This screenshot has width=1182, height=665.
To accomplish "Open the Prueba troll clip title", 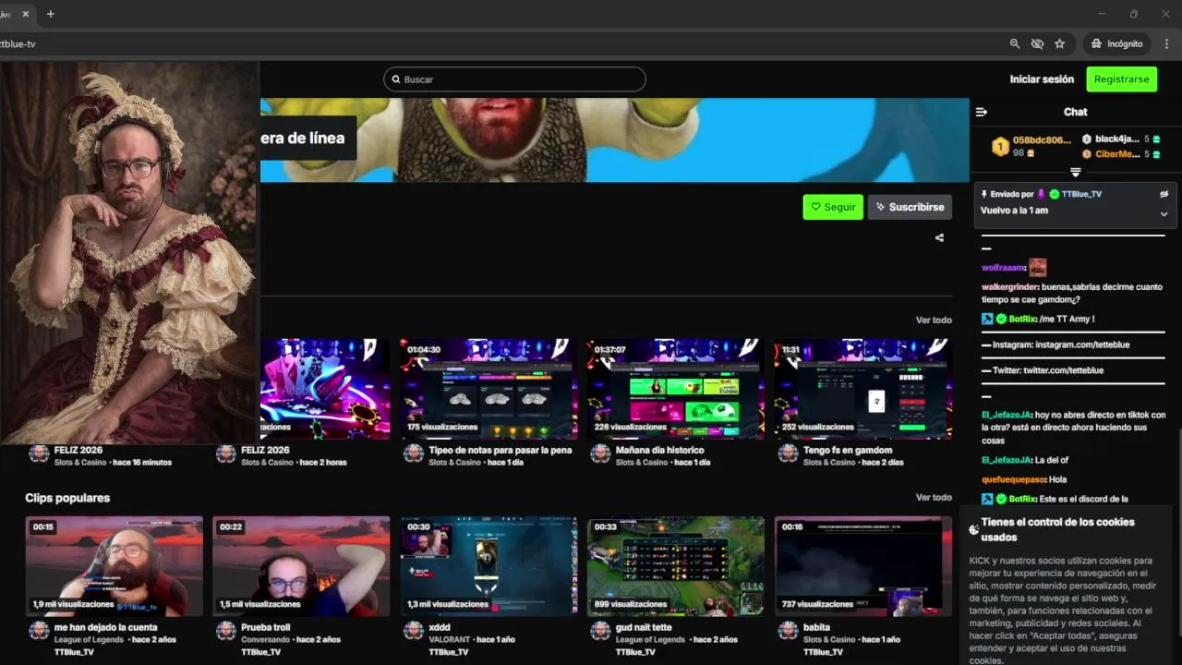I will [265, 628].
